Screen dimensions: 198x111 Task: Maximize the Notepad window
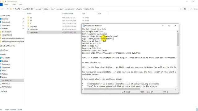coord(169,26)
